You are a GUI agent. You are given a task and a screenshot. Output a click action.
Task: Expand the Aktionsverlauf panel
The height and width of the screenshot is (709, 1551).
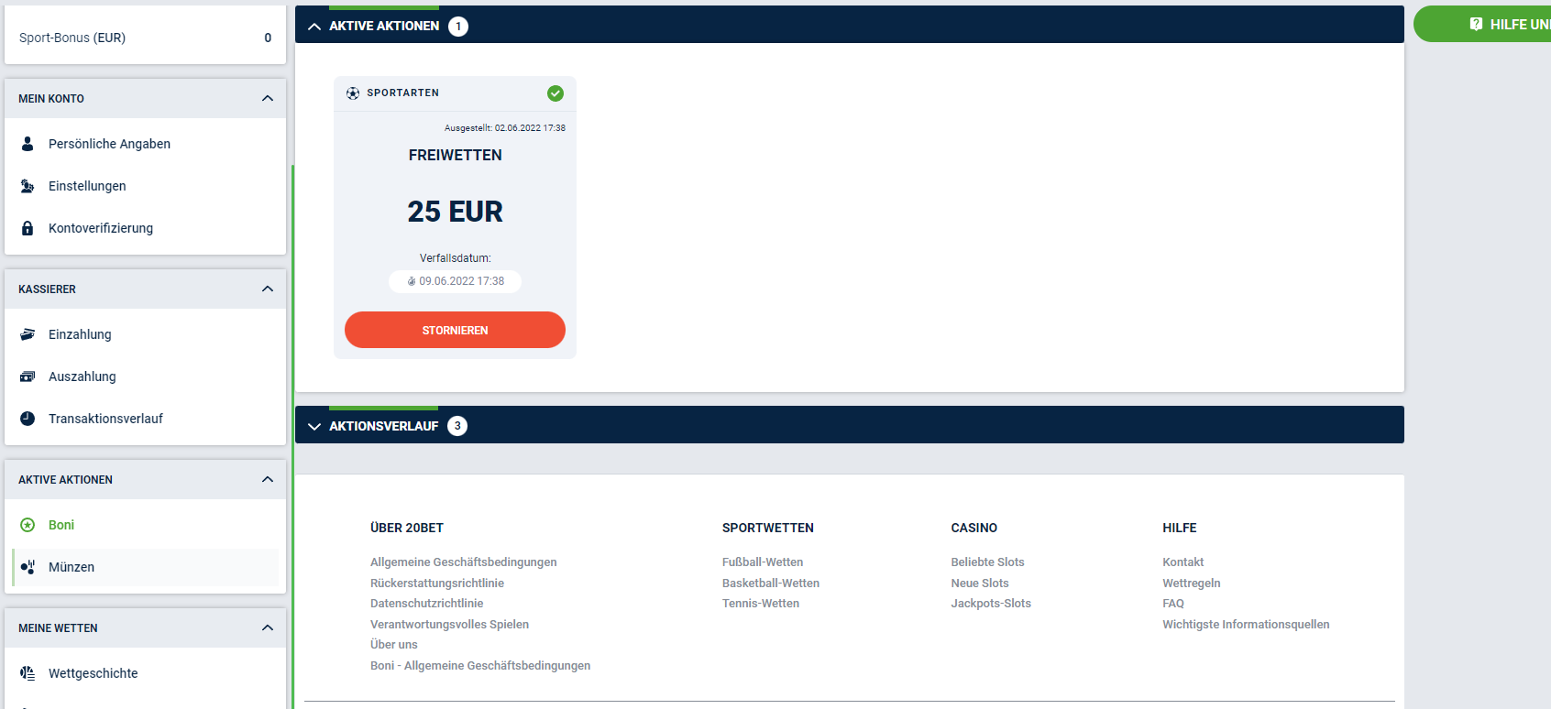point(314,426)
